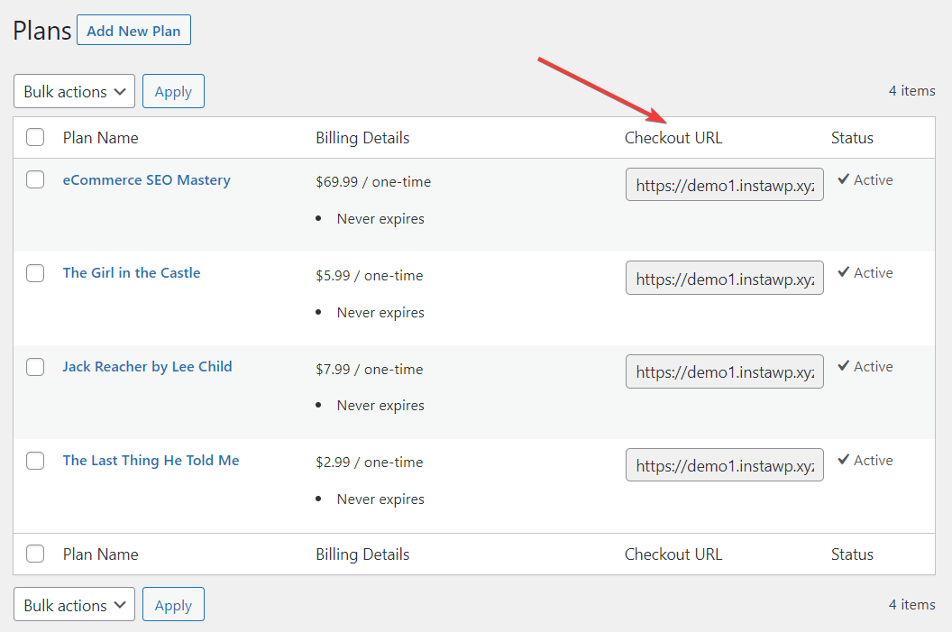Select checkout URL field for Jack Reacher
952x632 pixels.
click(724, 371)
